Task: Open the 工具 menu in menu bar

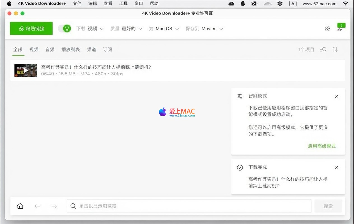Action: [x=123, y=4]
